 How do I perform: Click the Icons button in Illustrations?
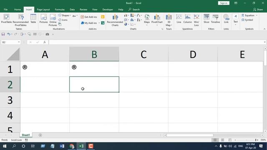pyautogui.click(x=63, y=20)
